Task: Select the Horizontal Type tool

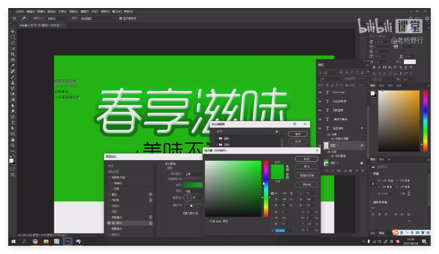Action: [13, 123]
